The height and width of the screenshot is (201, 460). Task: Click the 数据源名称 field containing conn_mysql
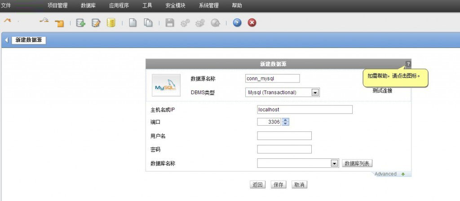click(272, 79)
